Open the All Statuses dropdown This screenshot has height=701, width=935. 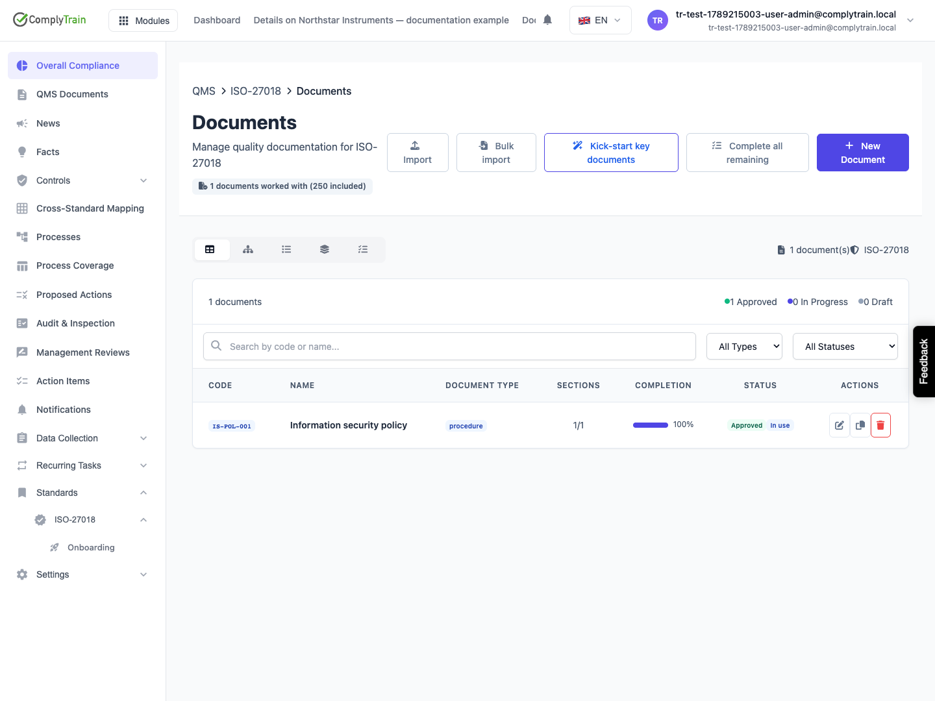click(x=845, y=347)
